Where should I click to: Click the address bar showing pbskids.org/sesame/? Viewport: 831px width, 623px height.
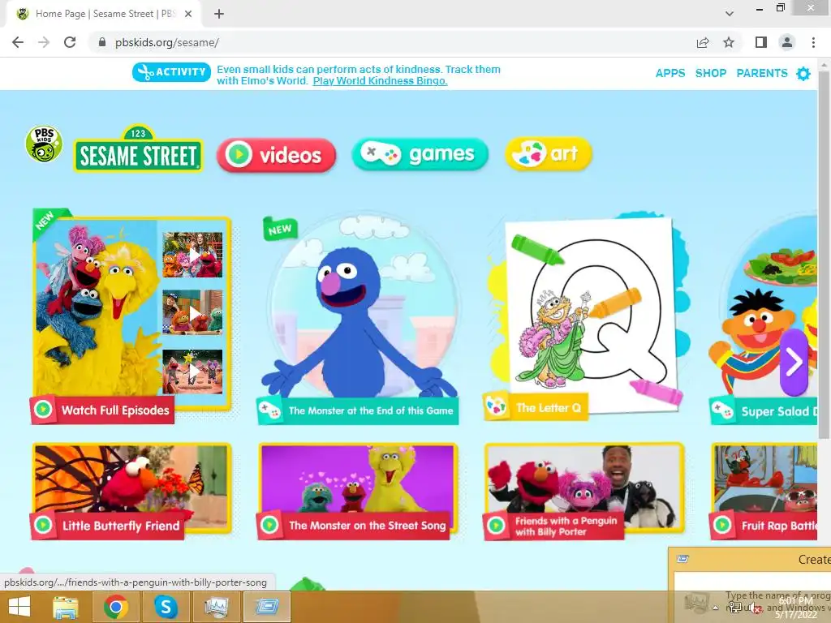tap(392, 42)
